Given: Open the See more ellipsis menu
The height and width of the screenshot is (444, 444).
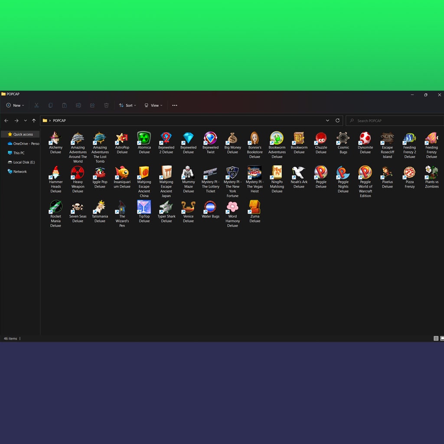Looking at the screenshot, I should [x=175, y=105].
